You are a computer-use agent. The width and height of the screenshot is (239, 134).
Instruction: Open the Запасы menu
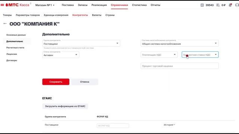click(x=83, y=5)
